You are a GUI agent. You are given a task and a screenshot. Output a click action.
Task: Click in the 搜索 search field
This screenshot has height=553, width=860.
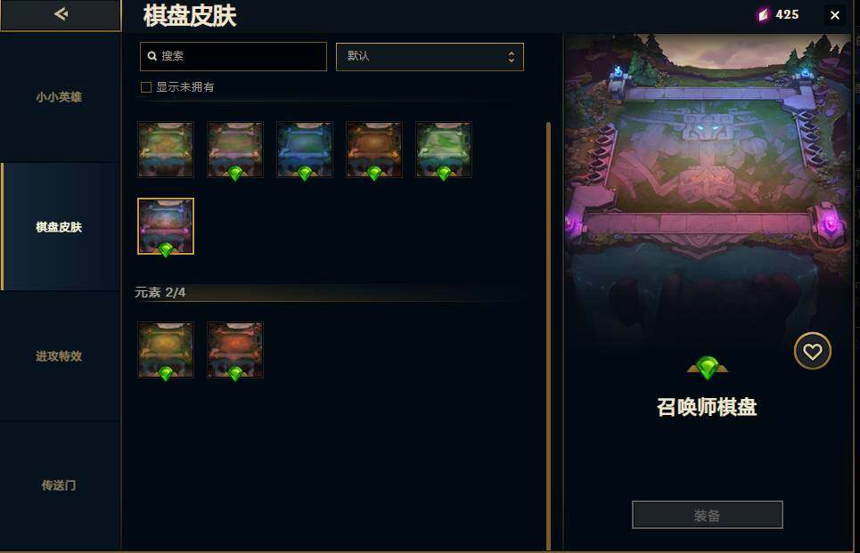point(233,56)
